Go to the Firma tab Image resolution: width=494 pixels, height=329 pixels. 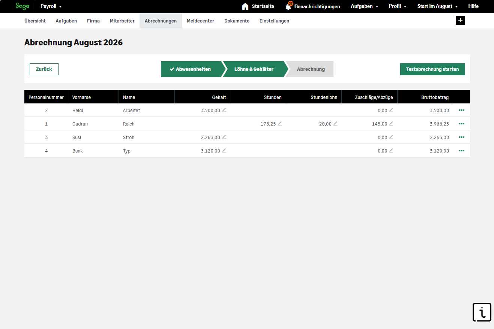tap(93, 21)
